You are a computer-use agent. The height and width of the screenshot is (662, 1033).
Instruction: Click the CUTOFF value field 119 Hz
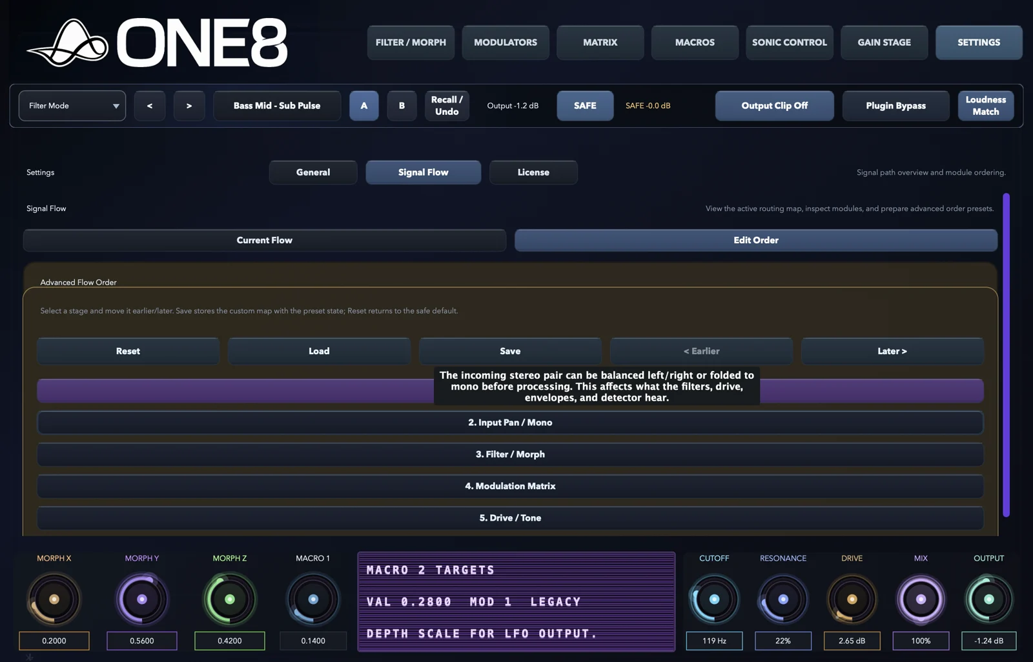[714, 641]
